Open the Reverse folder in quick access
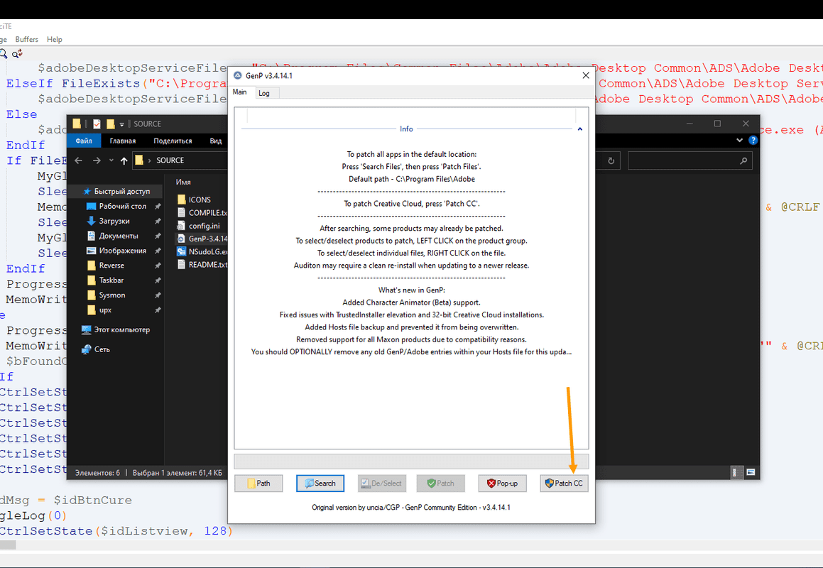823x568 pixels. point(111,266)
